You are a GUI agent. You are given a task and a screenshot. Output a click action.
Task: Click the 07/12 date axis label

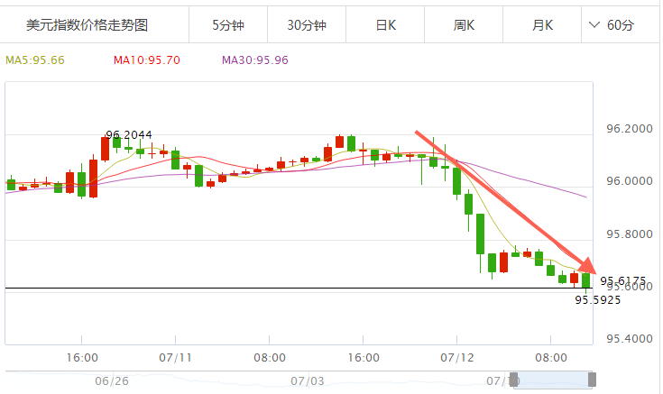coord(456,358)
